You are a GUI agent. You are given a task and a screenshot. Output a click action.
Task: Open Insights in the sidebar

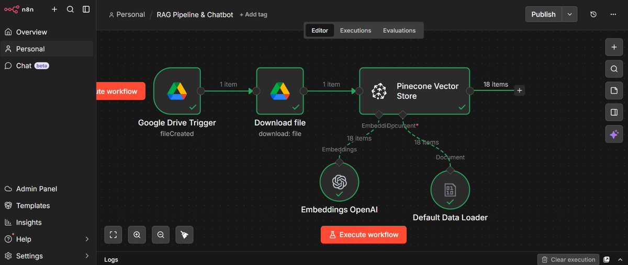48,222
